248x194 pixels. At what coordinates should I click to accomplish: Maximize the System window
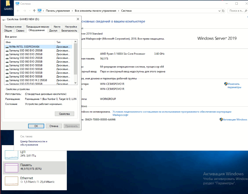237,4
